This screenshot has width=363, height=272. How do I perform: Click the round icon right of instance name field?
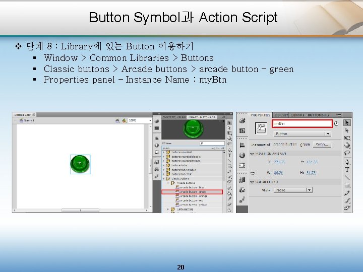point(336,123)
